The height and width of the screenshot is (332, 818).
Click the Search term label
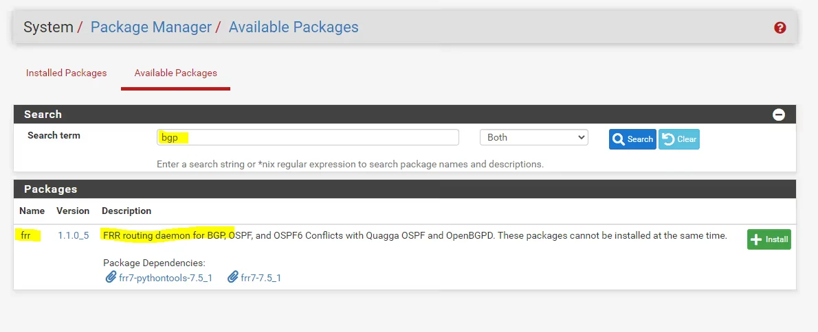point(54,135)
